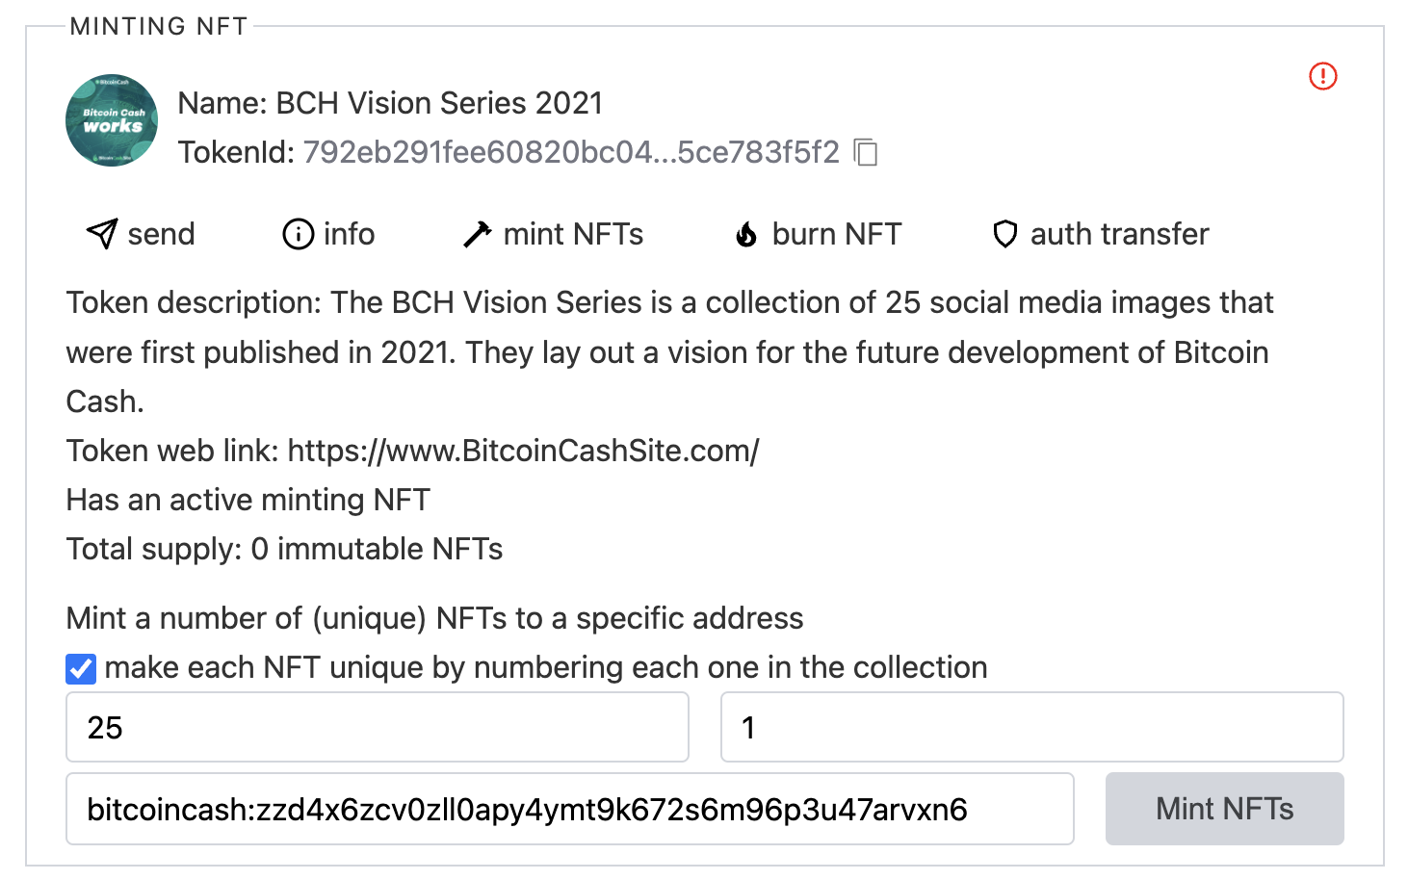Open the "auth transfer" text option

click(1119, 234)
